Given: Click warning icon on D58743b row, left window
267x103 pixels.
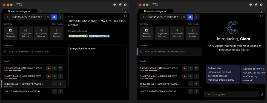Looking at the screenshot, I should click(x=49, y=68).
